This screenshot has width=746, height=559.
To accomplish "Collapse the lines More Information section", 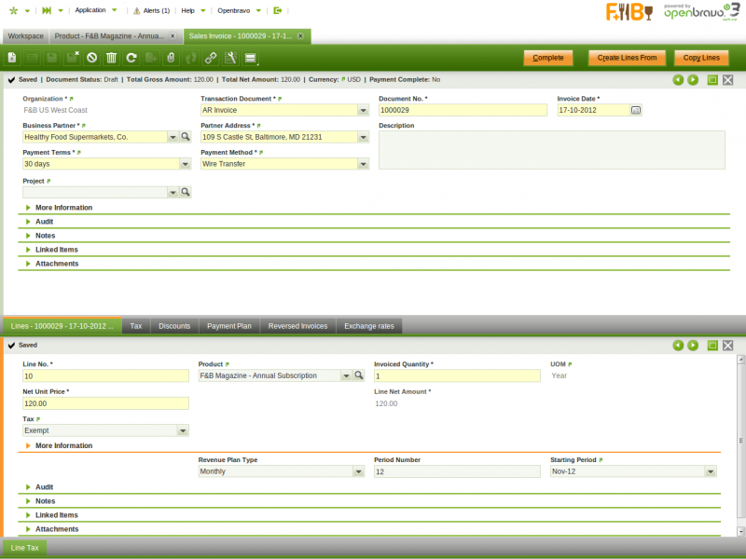I will [x=62, y=445].
